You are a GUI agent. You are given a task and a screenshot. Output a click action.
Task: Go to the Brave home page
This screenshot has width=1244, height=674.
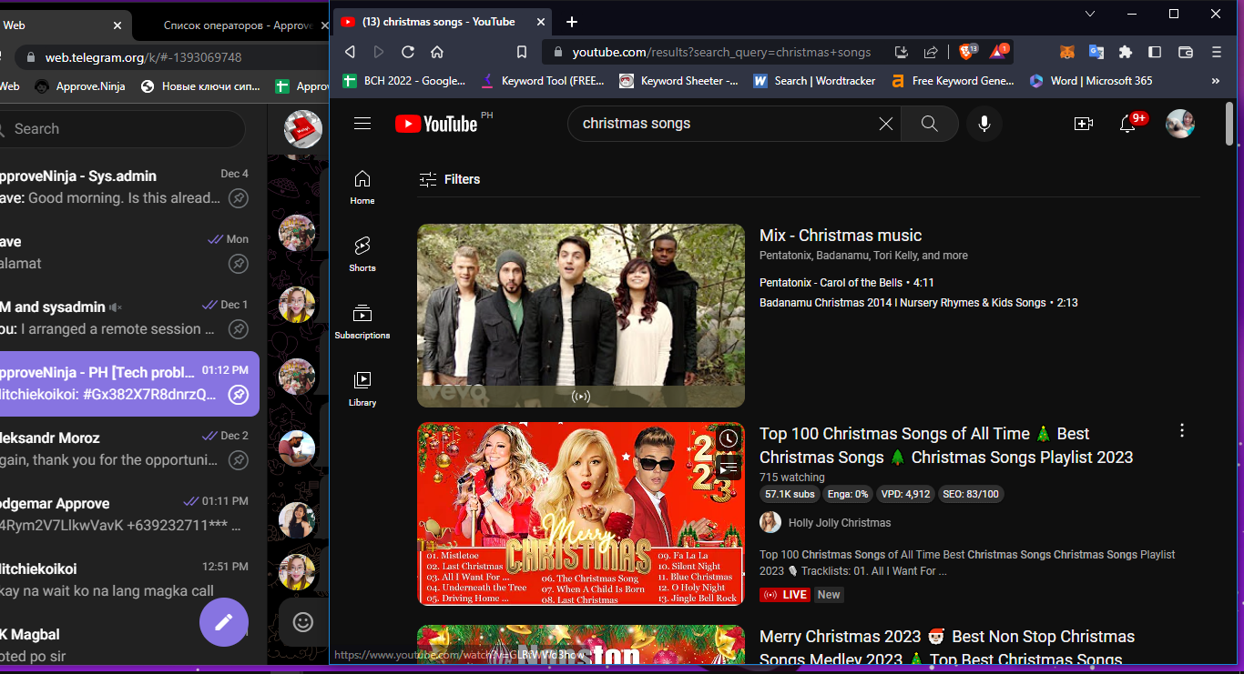(437, 52)
